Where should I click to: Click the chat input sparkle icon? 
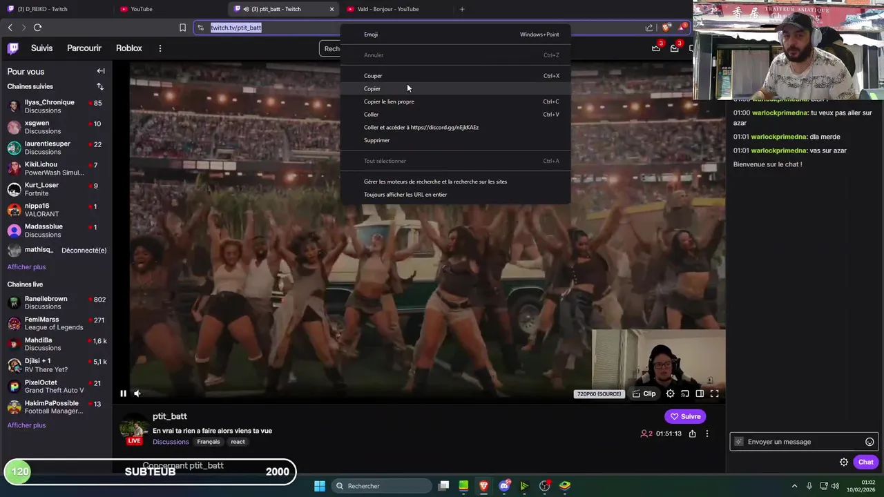tap(739, 442)
